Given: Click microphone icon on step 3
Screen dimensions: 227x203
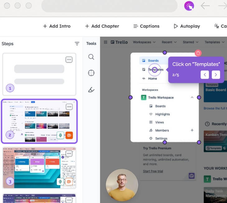Looking at the screenshot, I should click(x=60, y=181).
